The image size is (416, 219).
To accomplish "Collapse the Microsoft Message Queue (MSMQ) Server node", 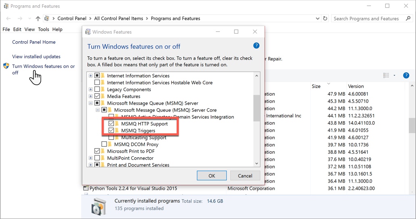I will 90,103.
